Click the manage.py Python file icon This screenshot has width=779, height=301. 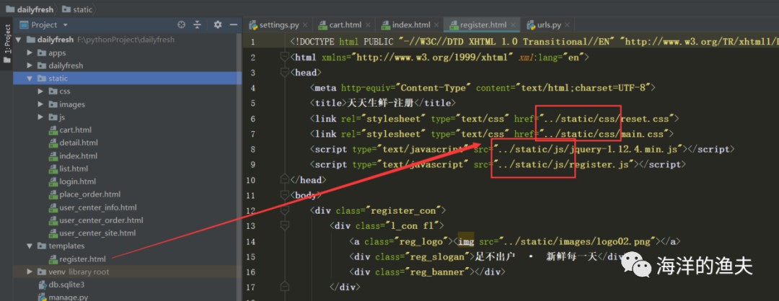coord(43,297)
